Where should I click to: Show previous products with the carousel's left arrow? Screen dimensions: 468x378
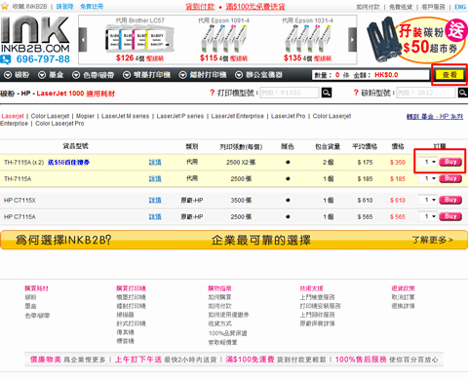click(x=83, y=40)
